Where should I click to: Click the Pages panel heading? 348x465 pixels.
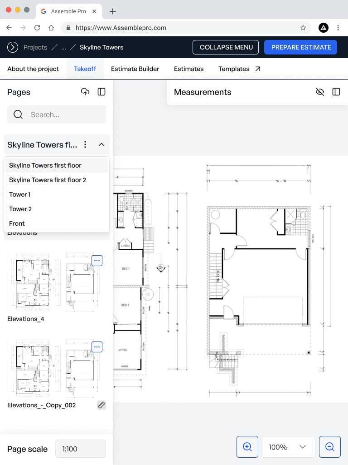pyautogui.click(x=19, y=92)
